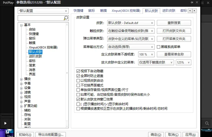Viewport: 212px width, 137px height.
Task: Click 打开菜单文件夹 button
Action: click(x=174, y=39)
